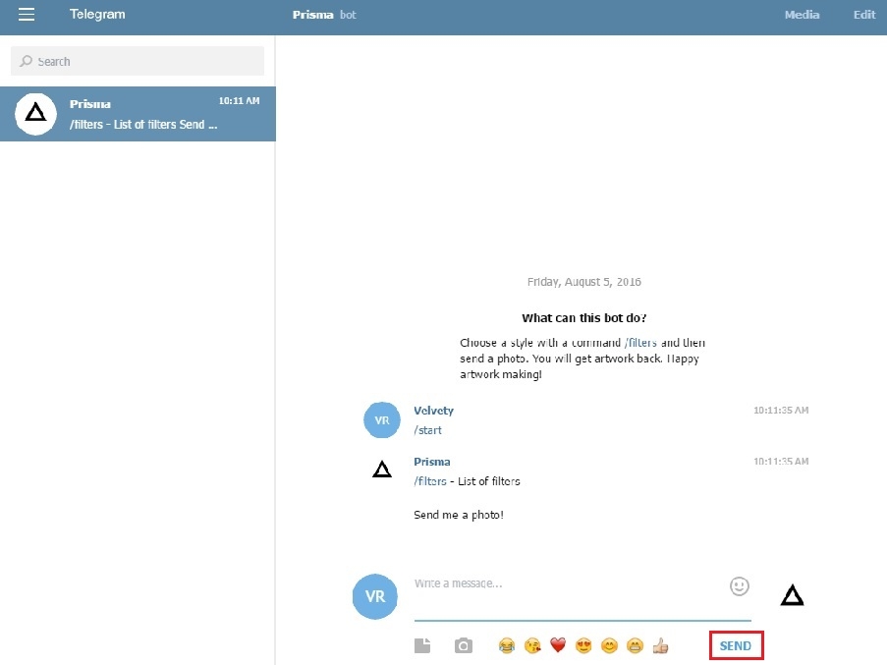Click Prisma avatar in chat list

(35, 114)
